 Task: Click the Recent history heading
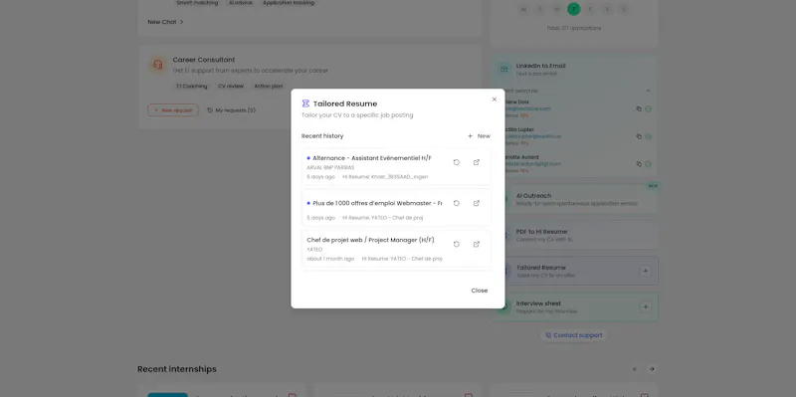coord(322,136)
